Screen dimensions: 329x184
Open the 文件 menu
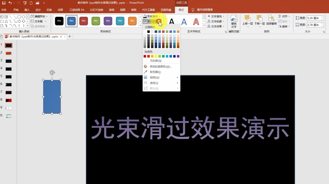4,10
